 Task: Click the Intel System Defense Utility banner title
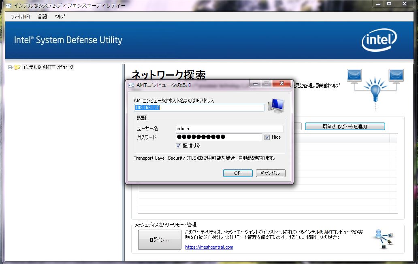click(68, 40)
